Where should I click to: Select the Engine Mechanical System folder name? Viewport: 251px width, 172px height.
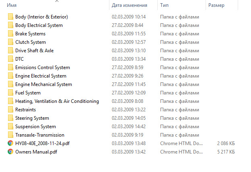(x=43, y=84)
